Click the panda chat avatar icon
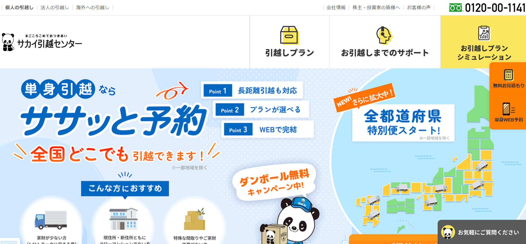 pos(448,232)
